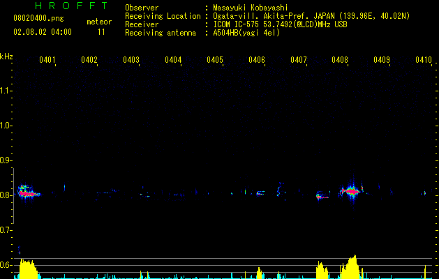Click the 0410 time marker
Viewport: 439px width, 279px height.
[x=424, y=60]
